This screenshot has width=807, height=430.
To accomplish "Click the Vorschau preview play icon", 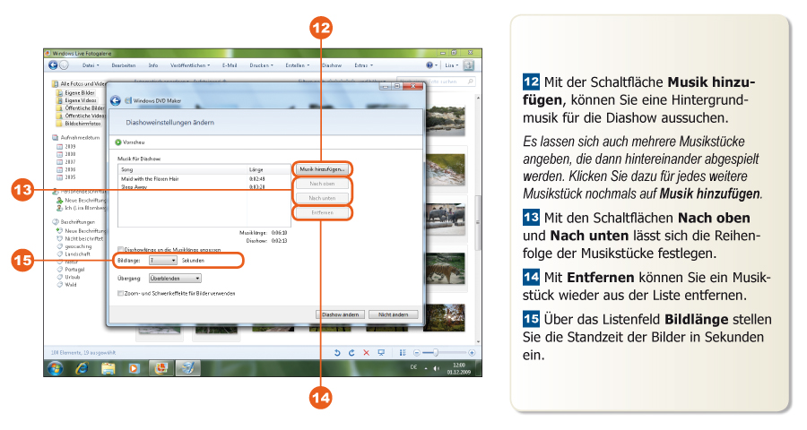I will (117, 142).
